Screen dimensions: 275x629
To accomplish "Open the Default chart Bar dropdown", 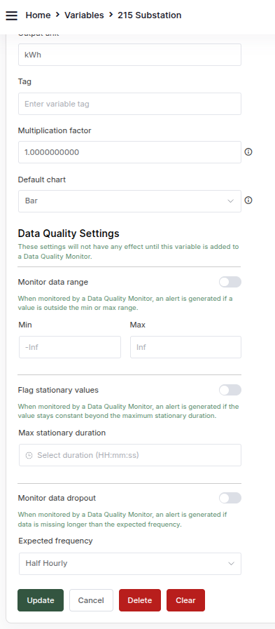I will coord(129,201).
